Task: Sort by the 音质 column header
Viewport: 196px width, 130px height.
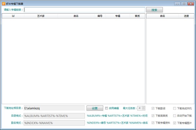Action: pyautogui.click(x=137, y=16)
